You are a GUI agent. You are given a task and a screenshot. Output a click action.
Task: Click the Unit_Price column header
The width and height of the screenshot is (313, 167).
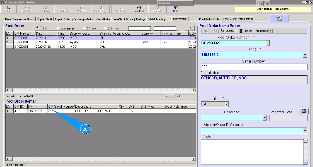click(x=152, y=107)
